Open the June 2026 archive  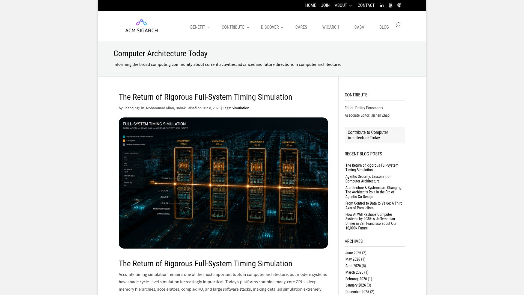[353, 253]
